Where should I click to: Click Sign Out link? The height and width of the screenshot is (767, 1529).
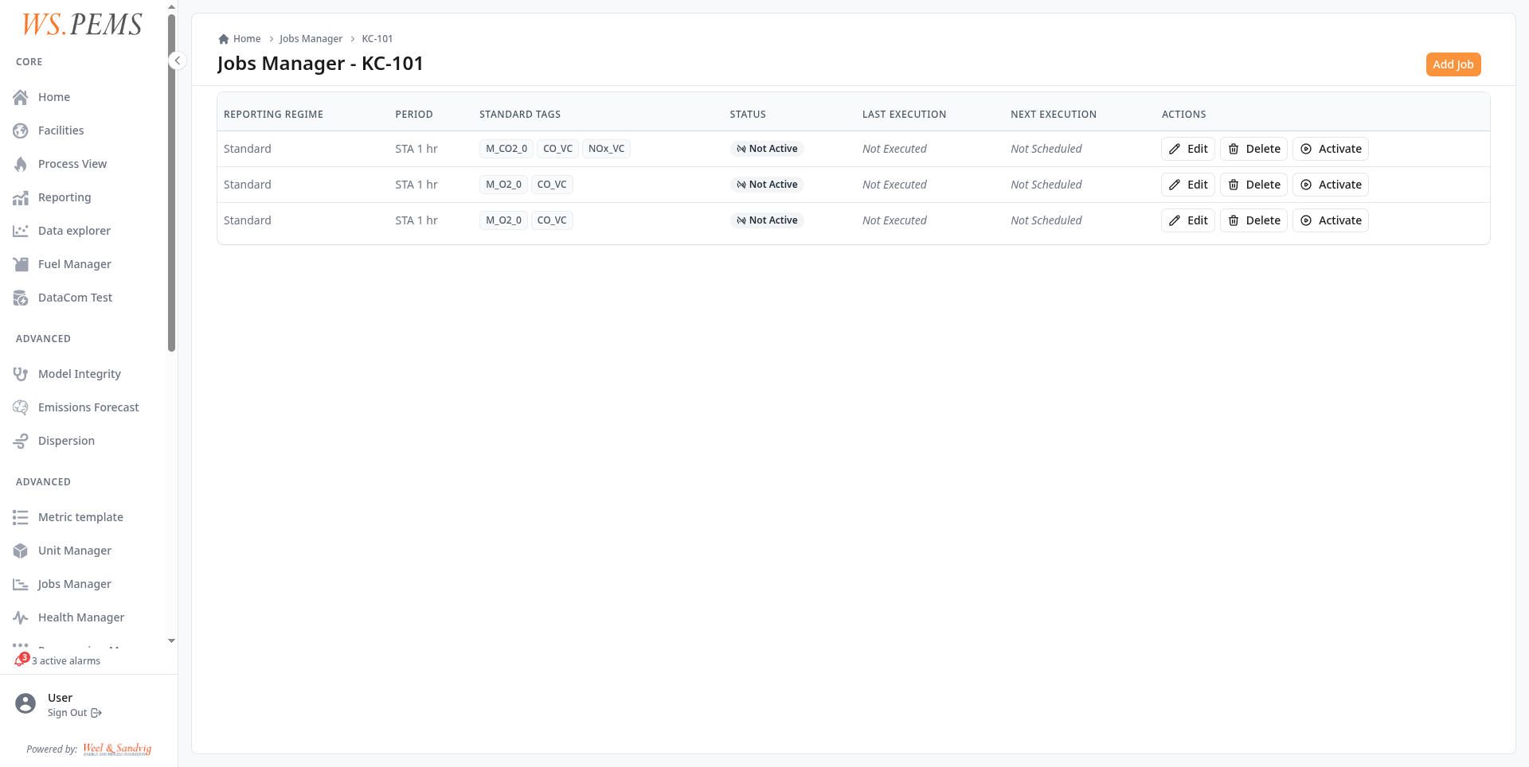point(75,713)
